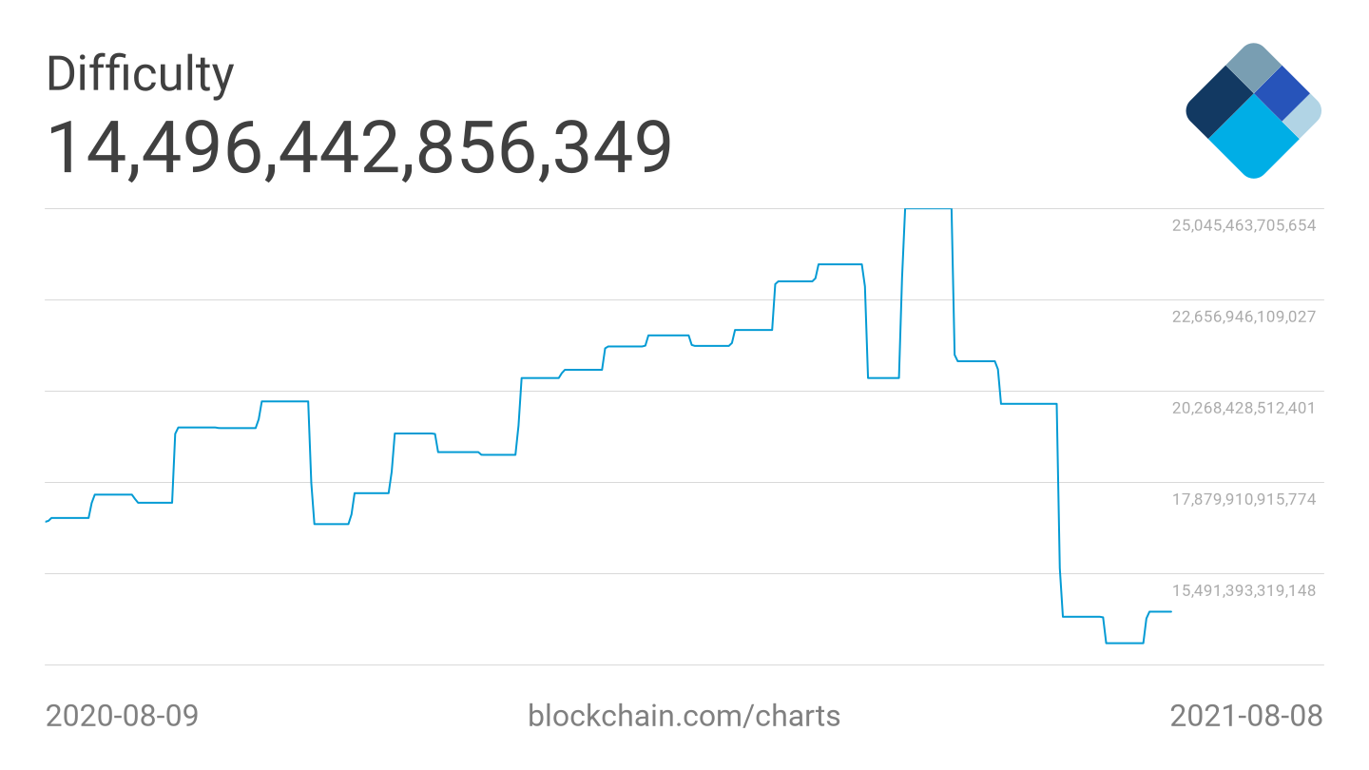Click the 22,656,946,109,027 axis label
This screenshot has height=770, width=1369.
pyautogui.click(x=1244, y=317)
